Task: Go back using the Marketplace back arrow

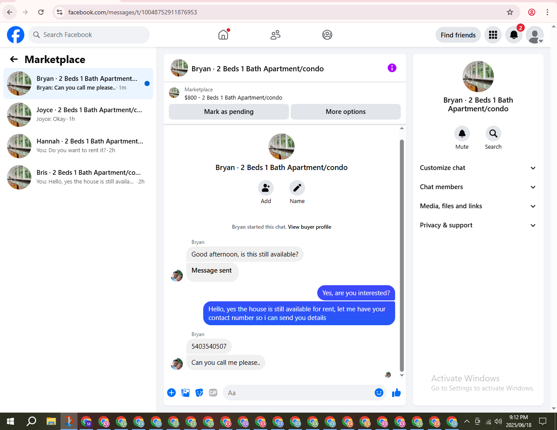Action: (x=14, y=60)
